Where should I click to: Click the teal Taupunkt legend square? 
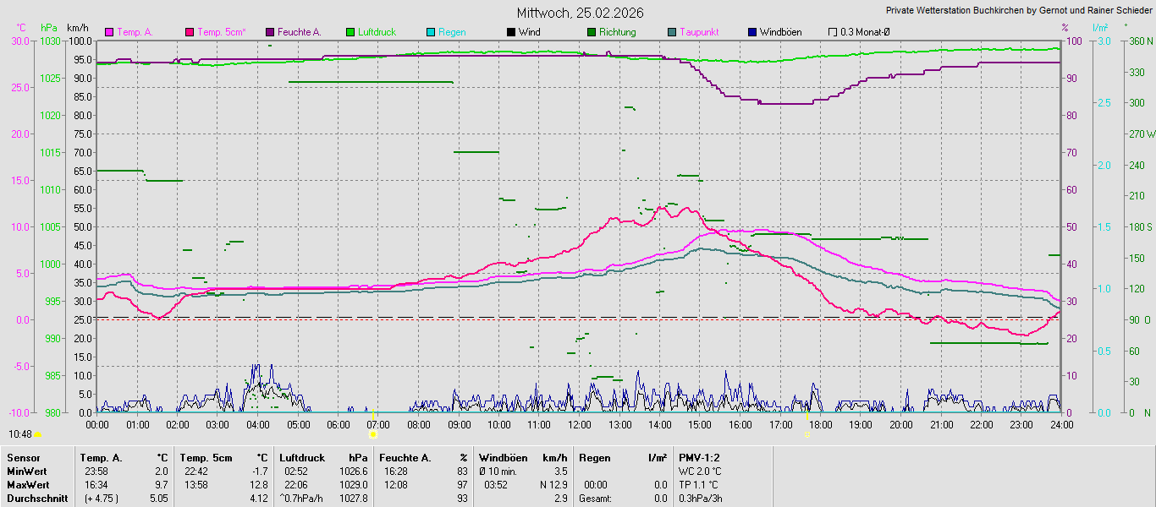pyautogui.click(x=672, y=32)
